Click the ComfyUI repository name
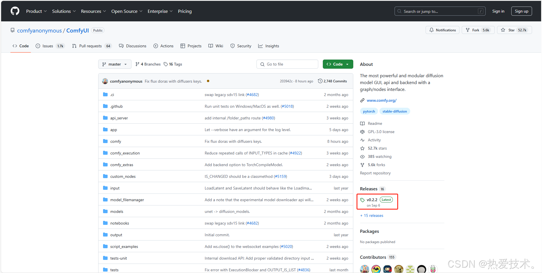This screenshot has height=273, width=542. pos(77,30)
